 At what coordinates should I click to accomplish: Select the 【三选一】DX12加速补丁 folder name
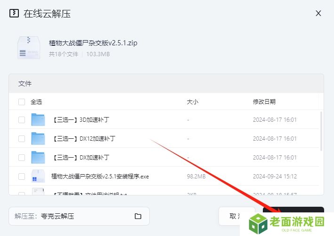(x=83, y=139)
